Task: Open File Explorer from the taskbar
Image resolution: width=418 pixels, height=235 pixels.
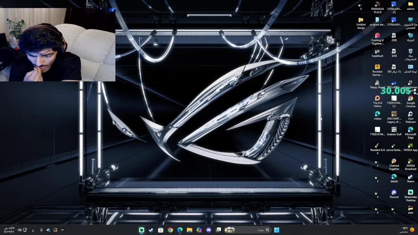Action: point(189,230)
